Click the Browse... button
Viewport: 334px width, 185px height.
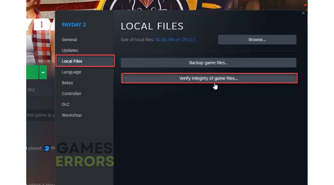click(x=257, y=40)
